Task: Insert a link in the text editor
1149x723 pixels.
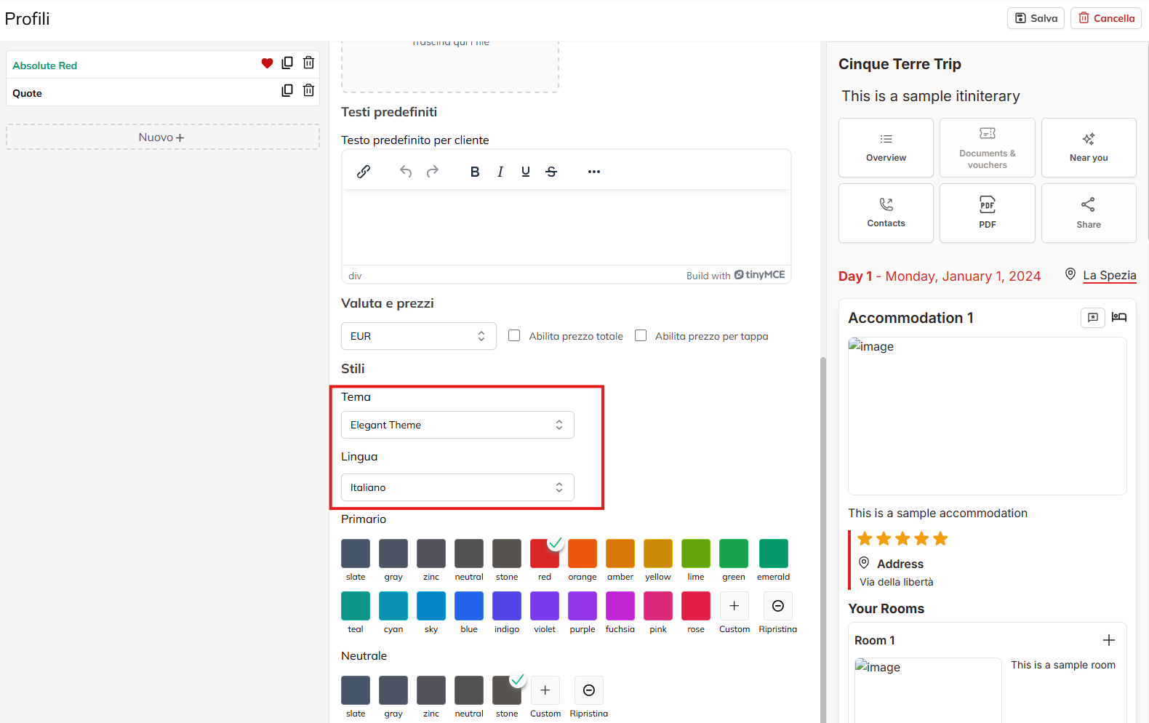Action: 364,172
